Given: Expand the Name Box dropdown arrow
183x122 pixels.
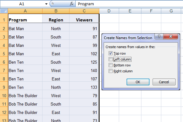Looking at the screenshot, I should (46, 4).
